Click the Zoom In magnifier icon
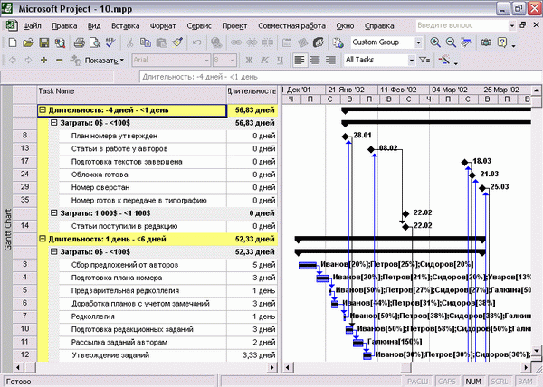Image resolution: width=543 pixels, height=387 pixels. tap(435, 42)
